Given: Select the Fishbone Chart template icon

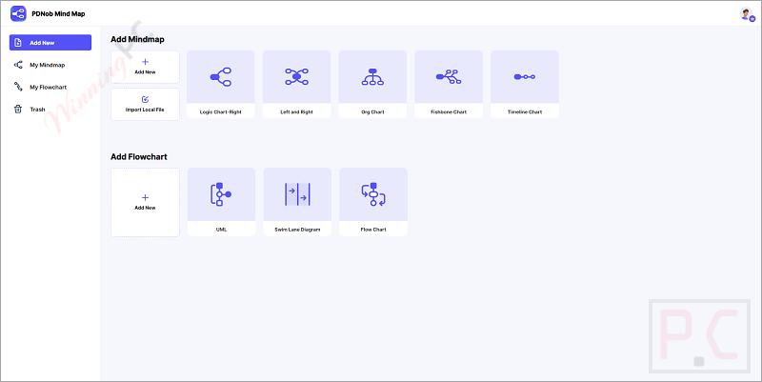Looking at the screenshot, I should [x=449, y=77].
